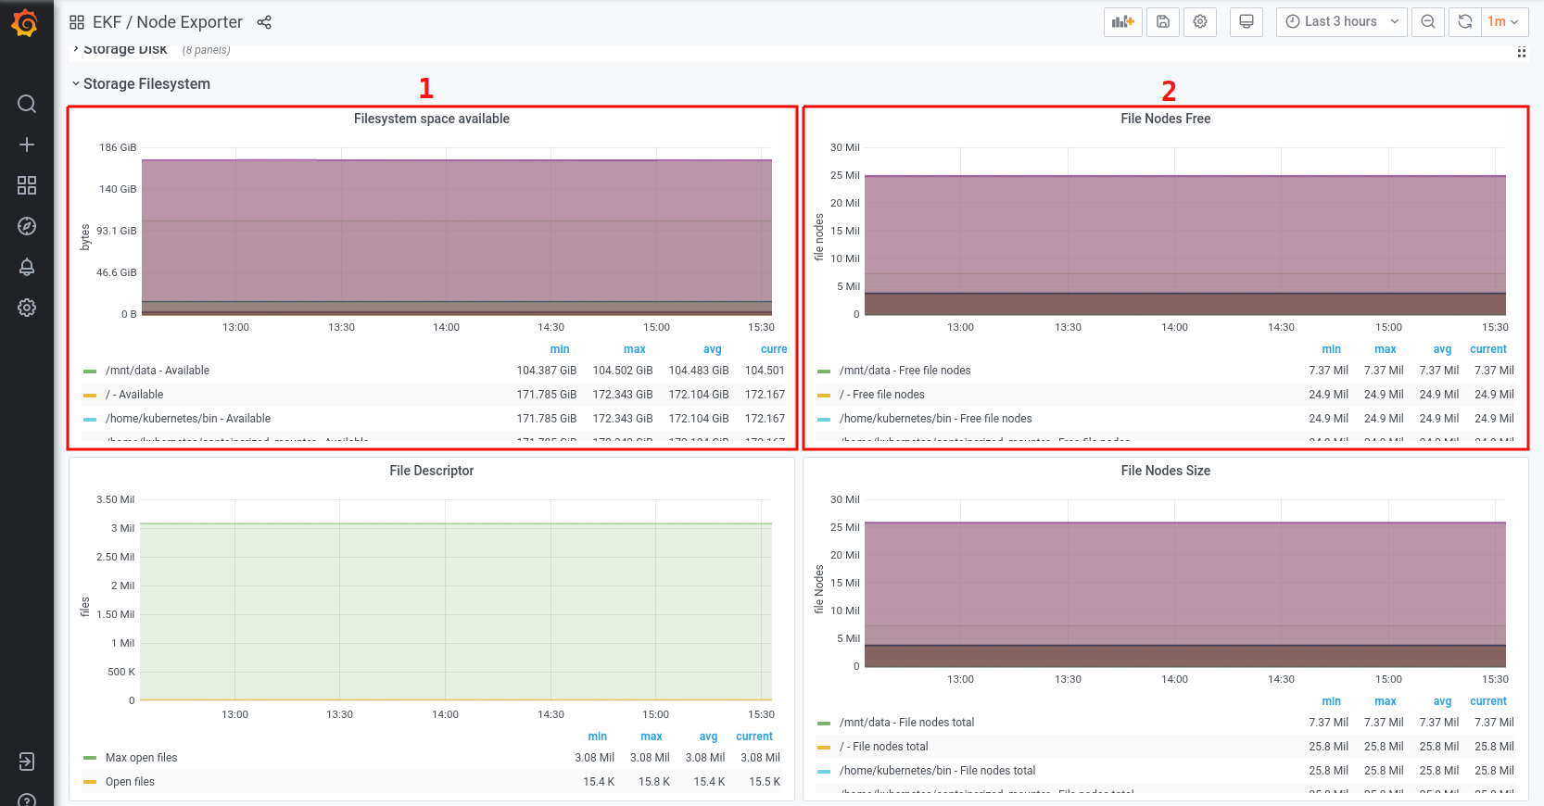Viewport: 1544px width, 806px height.
Task: Click the row drag handle dots at right
Action: 1522,53
